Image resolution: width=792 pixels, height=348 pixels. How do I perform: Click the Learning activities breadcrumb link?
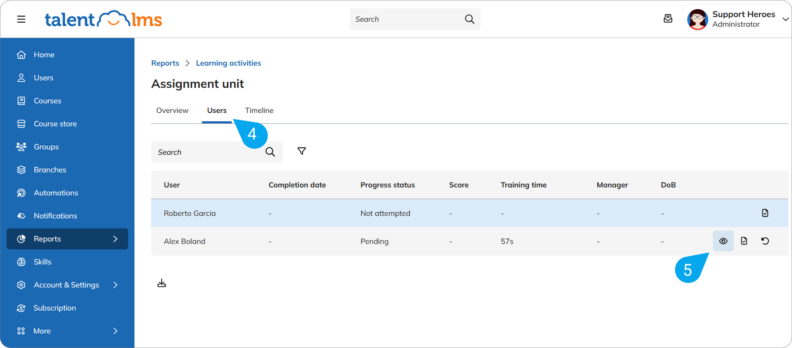[228, 63]
